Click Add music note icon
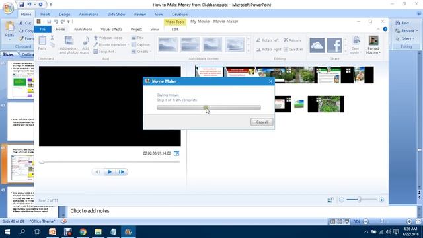Image resolution: width=423 pixels, height=238 pixels. (86, 40)
